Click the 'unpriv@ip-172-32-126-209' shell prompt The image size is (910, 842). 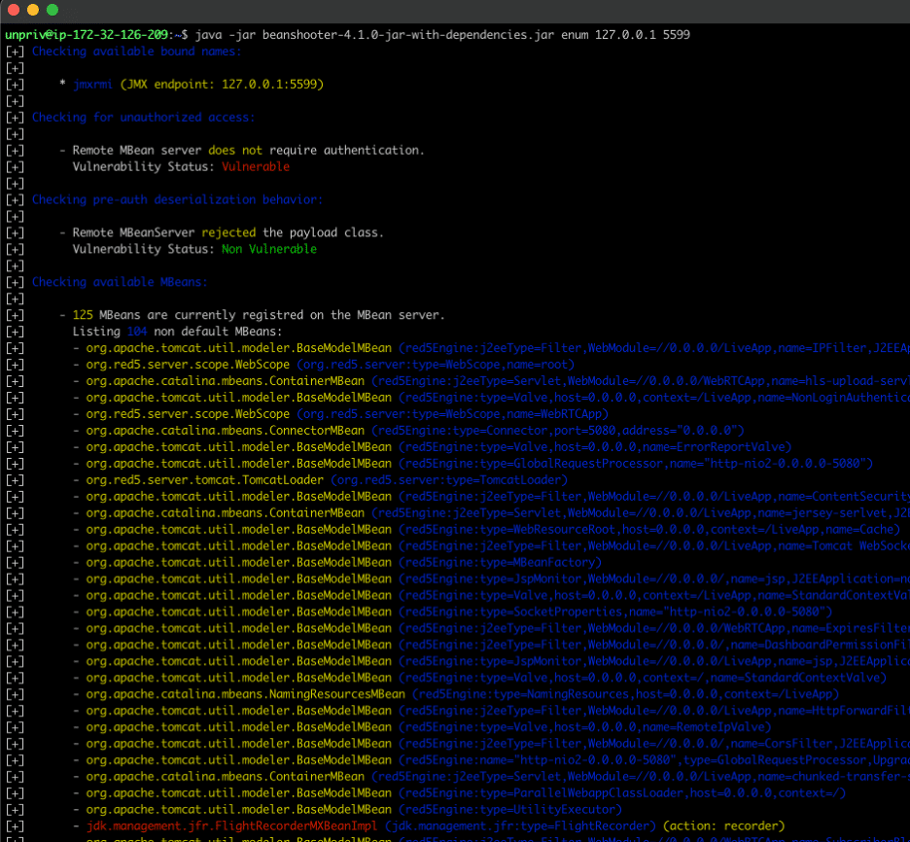point(87,35)
